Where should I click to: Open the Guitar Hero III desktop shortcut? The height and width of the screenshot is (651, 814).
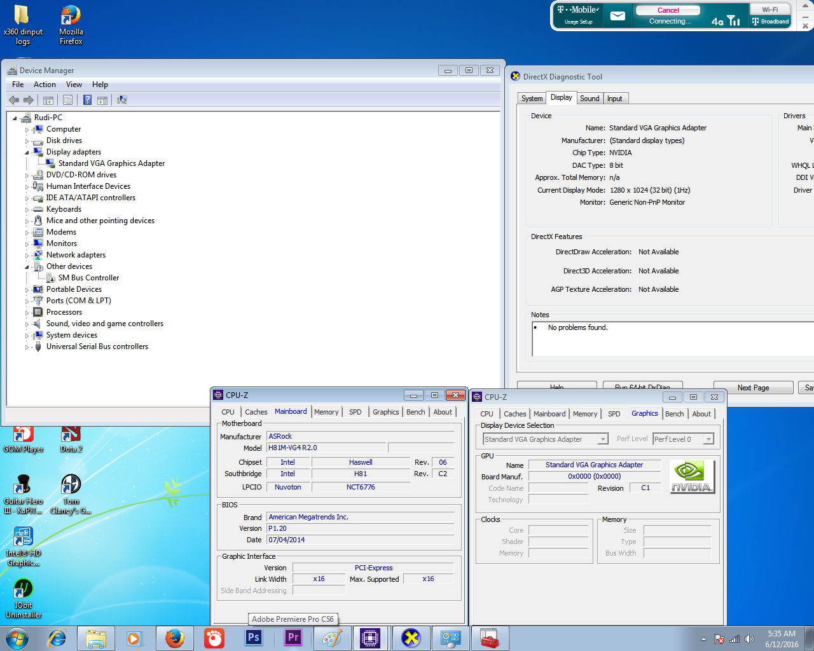click(x=23, y=495)
